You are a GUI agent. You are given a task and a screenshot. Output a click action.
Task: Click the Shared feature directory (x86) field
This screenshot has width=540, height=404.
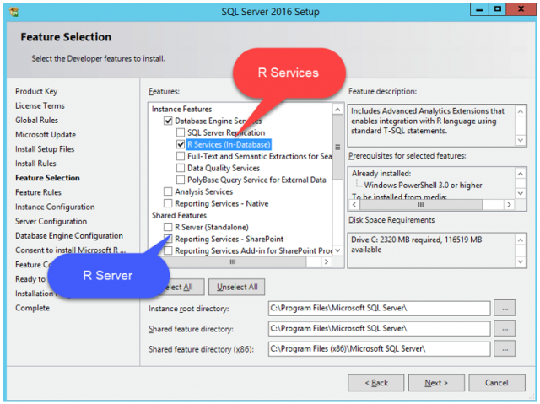click(x=379, y=348)
